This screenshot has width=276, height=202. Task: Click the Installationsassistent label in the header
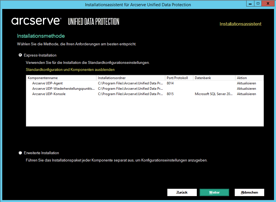point(240,24)
